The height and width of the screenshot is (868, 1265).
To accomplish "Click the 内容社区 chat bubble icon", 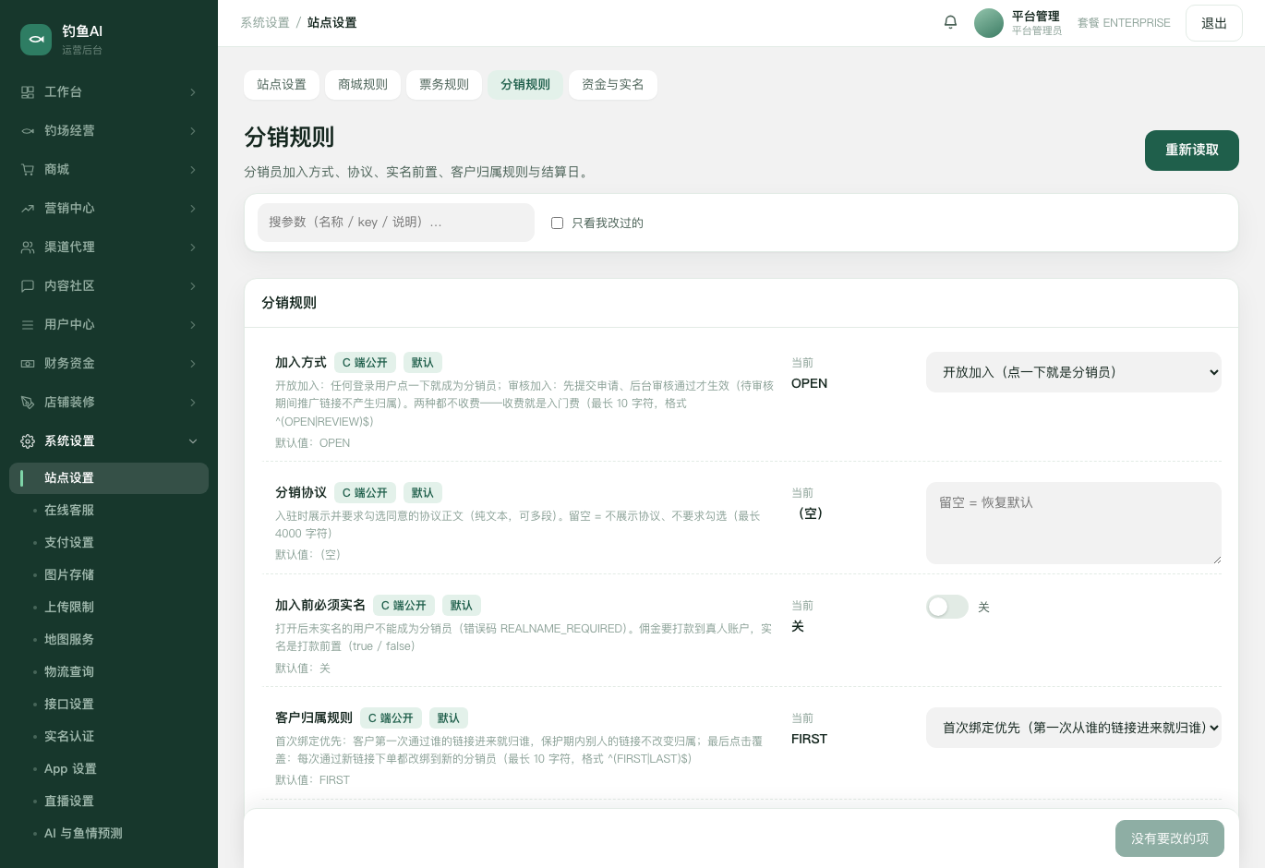I will coord(28,286).
